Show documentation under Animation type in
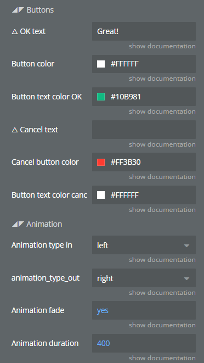The height and width of the screenshot is (363, 204). point(162,260)
